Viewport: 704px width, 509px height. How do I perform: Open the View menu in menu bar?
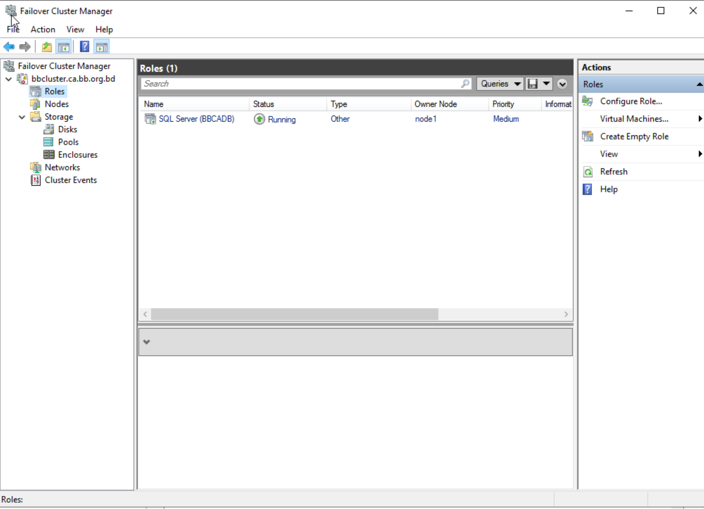[75, 29]
